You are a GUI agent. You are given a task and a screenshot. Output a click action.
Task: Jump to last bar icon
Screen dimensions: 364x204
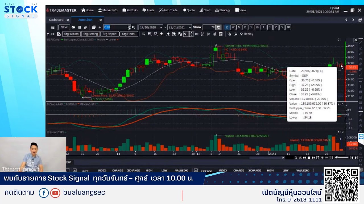356,158
